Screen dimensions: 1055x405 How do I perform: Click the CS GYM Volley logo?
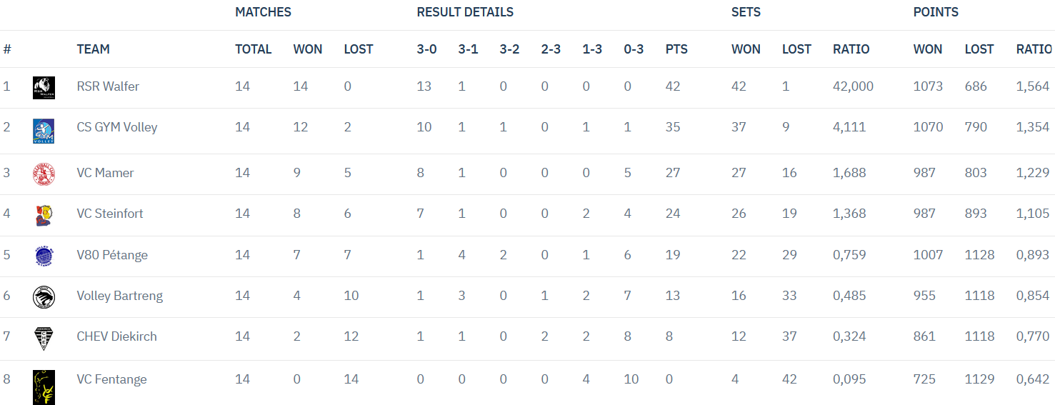(x=44, y=131)
